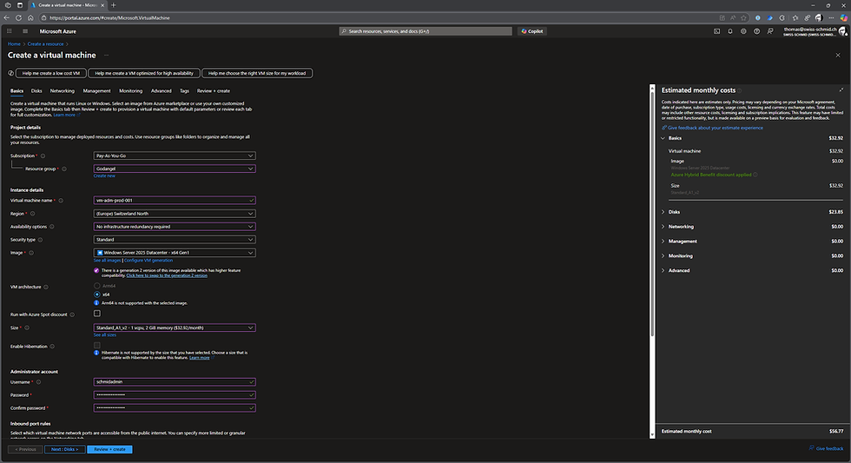Click Help me create a low cost VM
Viewport: 851px width, 463px height.
coord(51,73)
